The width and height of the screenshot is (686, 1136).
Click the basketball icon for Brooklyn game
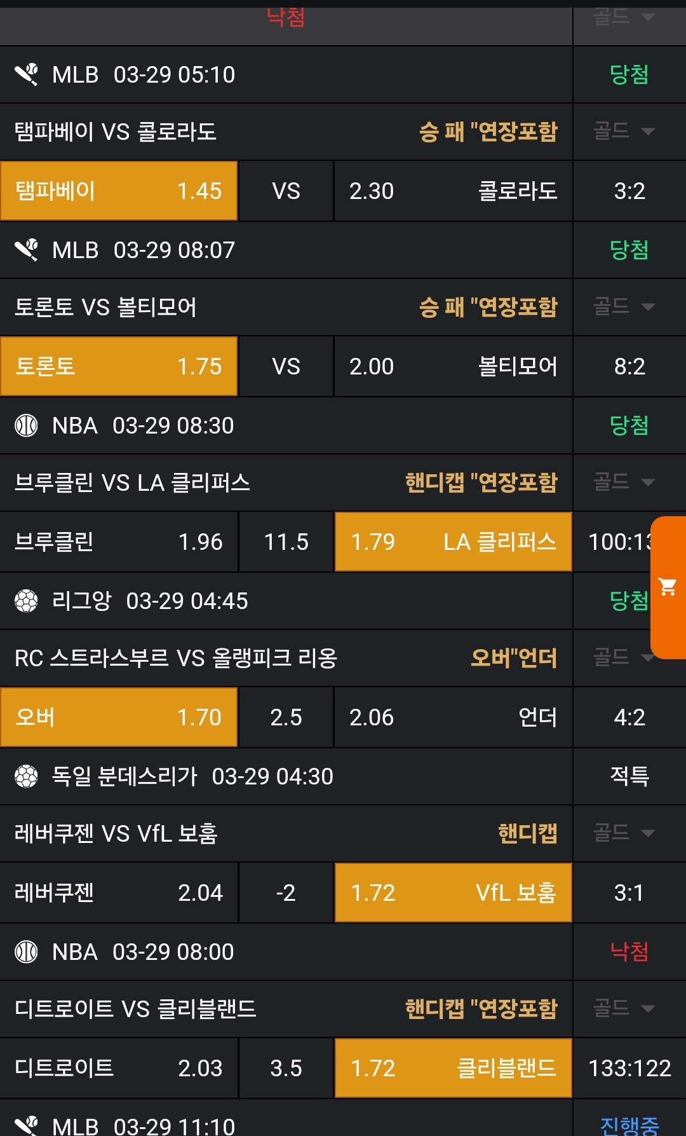[26, 425]
